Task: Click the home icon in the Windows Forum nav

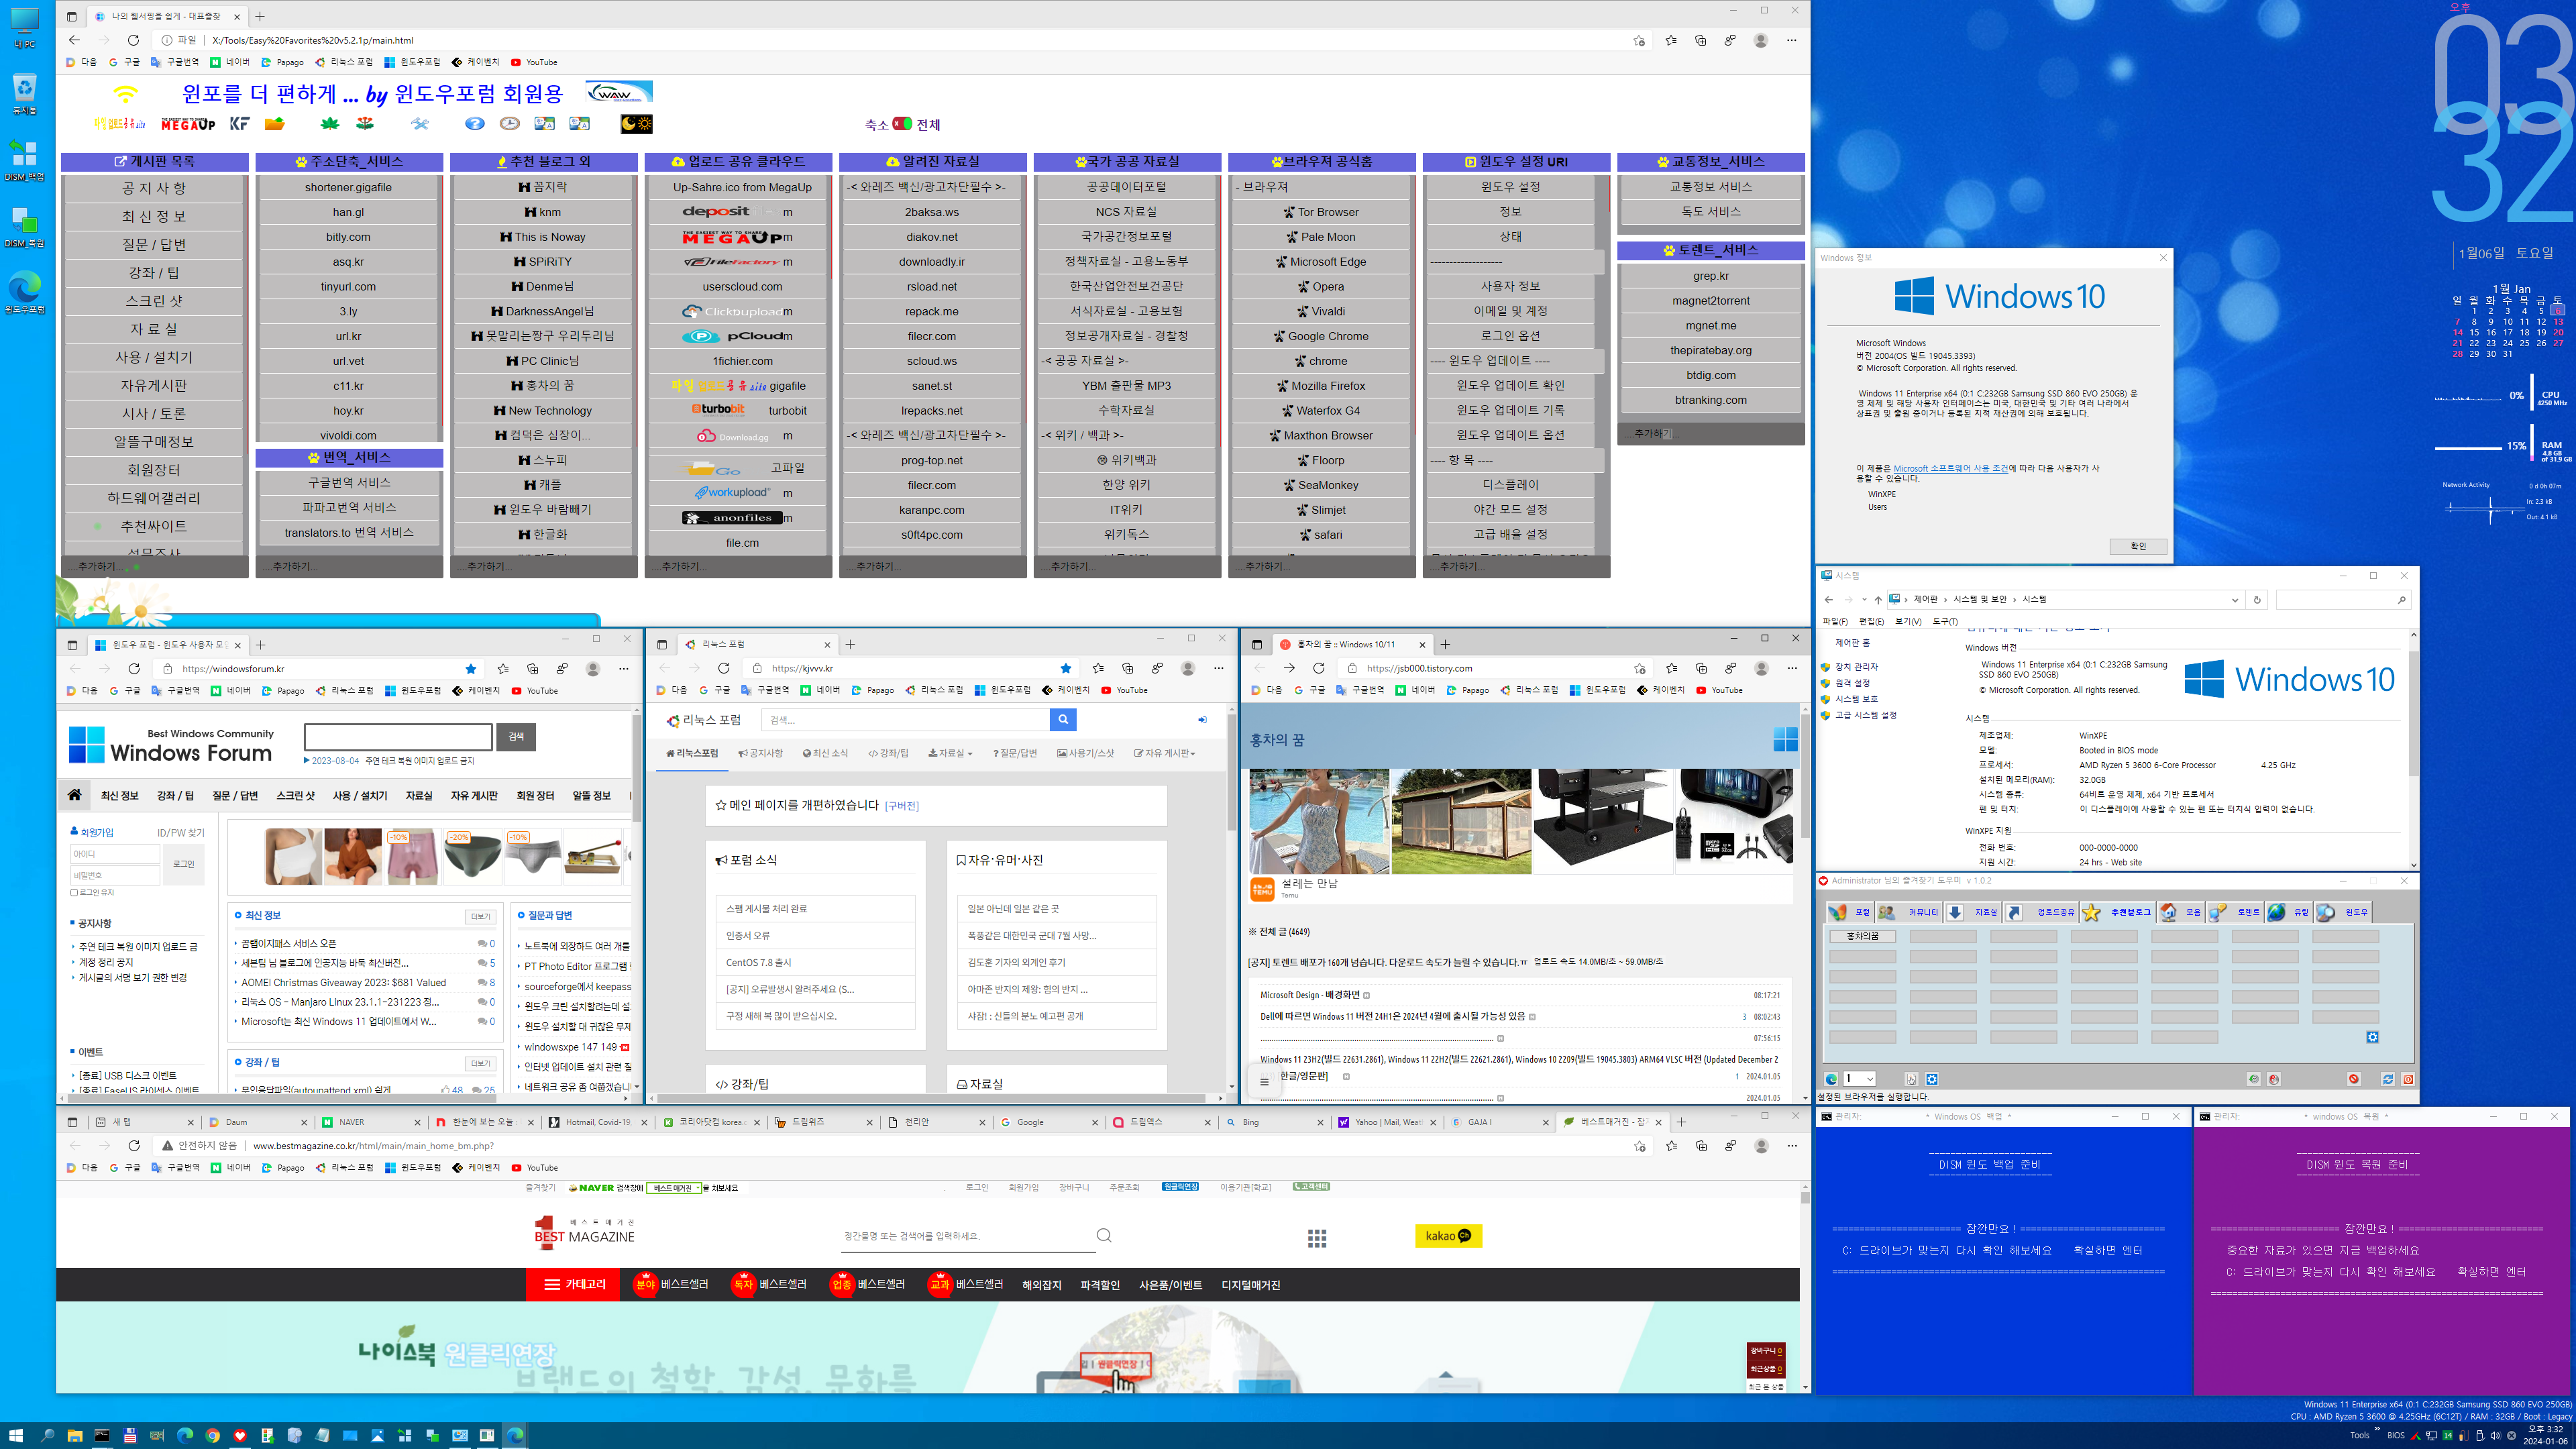Action: click(x=74, y=795)
